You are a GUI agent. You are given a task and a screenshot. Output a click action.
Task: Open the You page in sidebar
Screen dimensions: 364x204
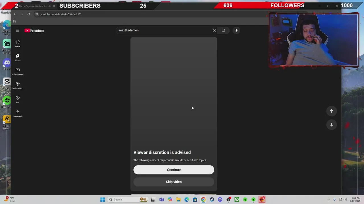(18, 99)
